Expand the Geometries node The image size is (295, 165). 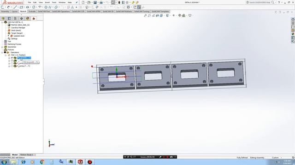click(x=2, y=47)
